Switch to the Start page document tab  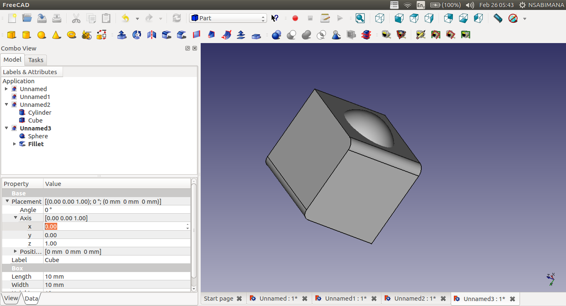[223, 299]
